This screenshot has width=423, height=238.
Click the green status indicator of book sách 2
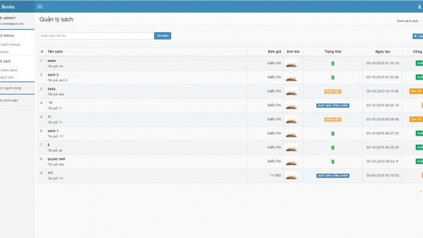(x=333, y=78)
